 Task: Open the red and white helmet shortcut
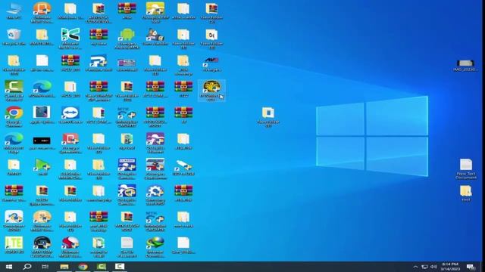[70, 247]
